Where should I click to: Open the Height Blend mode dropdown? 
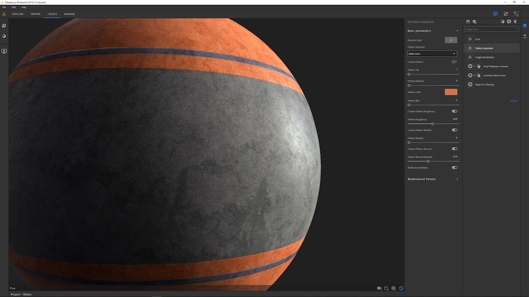pos(491,29)
